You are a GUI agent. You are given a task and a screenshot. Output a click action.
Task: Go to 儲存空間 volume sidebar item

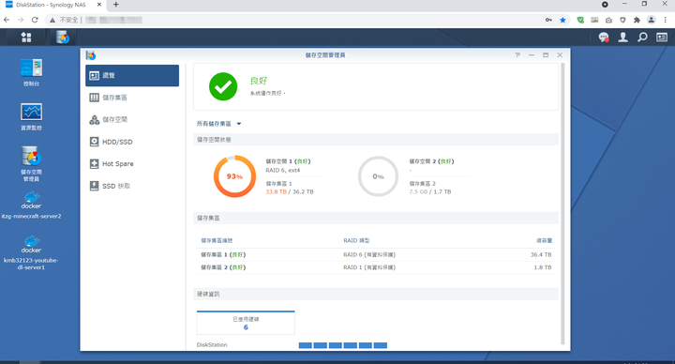(x=132, y=120)
